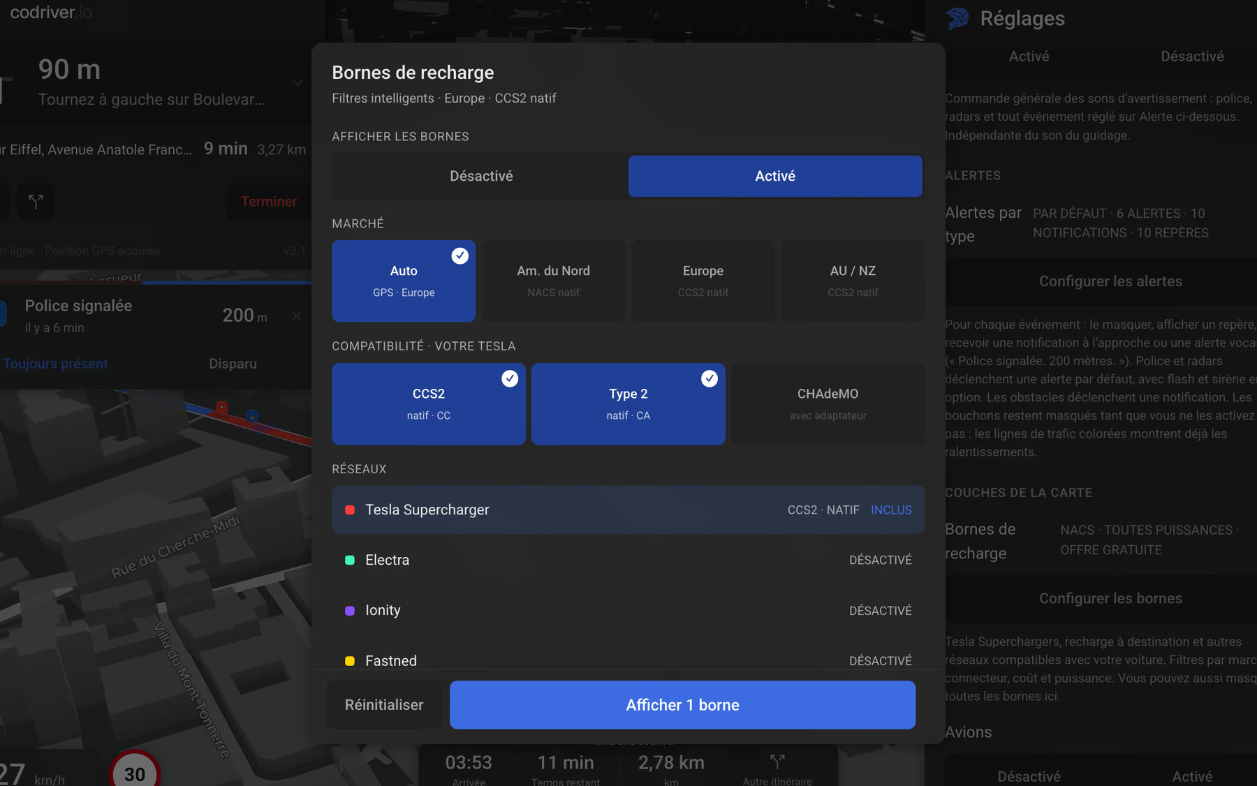Click the Alertes par type setting row
Viewport: 1257px width, 786px height.
point(1101,223)
